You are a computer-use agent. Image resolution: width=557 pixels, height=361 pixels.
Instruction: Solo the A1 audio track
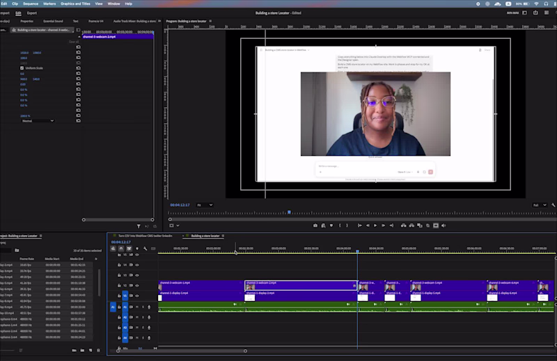[x=143, y=307]
